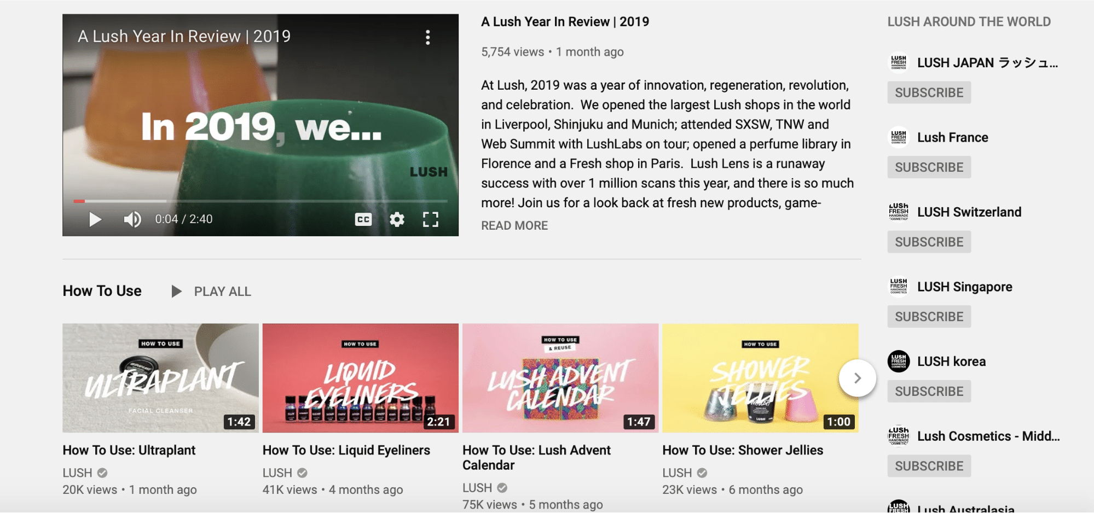This screenshot has width=1094, height=513.
Task: Click verified badge under Ultraplant video
Action: [x=102, y=473]
